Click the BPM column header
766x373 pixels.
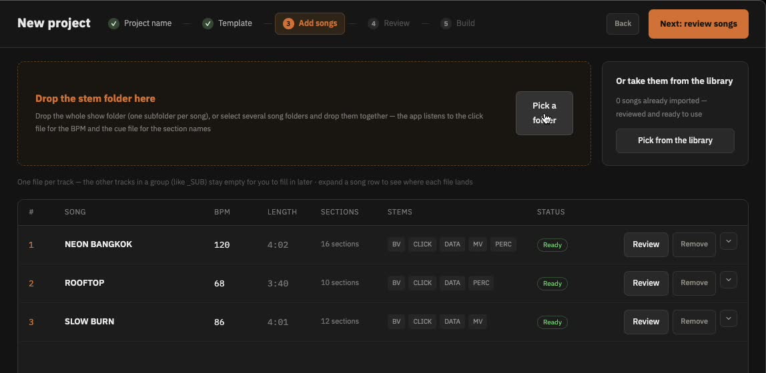pos(222,212)
